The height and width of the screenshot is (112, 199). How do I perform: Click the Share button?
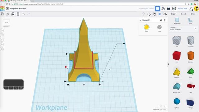tap(193, 14)
